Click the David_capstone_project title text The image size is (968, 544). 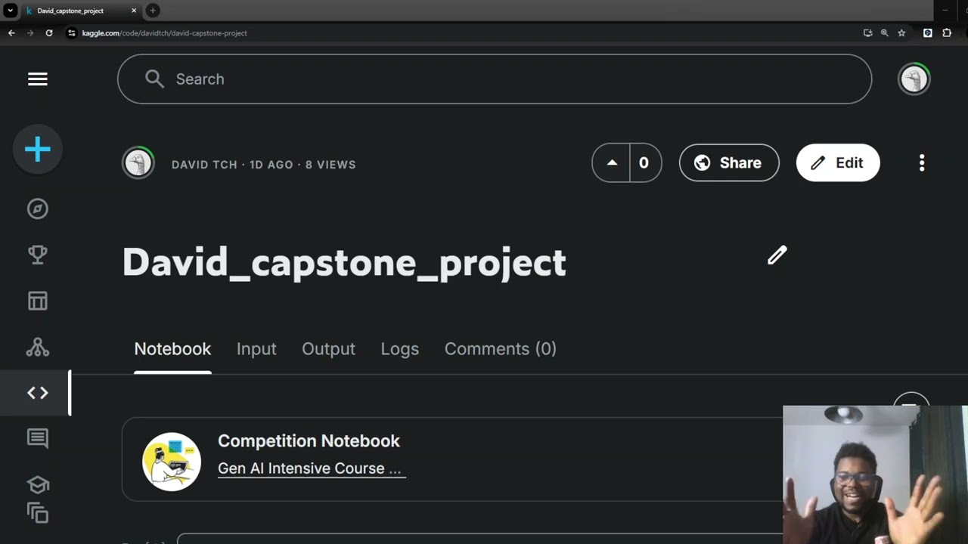344,262
